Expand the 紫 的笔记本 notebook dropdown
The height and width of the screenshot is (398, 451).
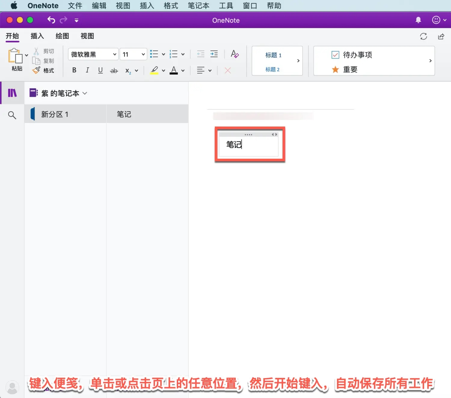pyautogui.click(x=85, y=93)
